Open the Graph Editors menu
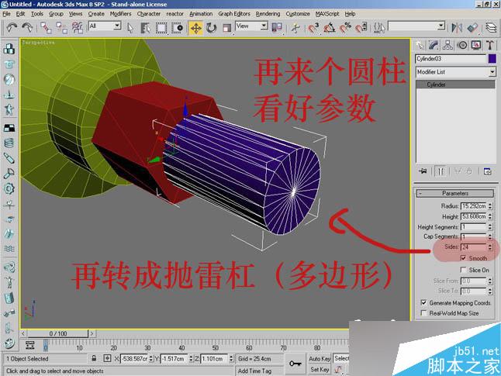501x376 pixels. click(234, 14)
